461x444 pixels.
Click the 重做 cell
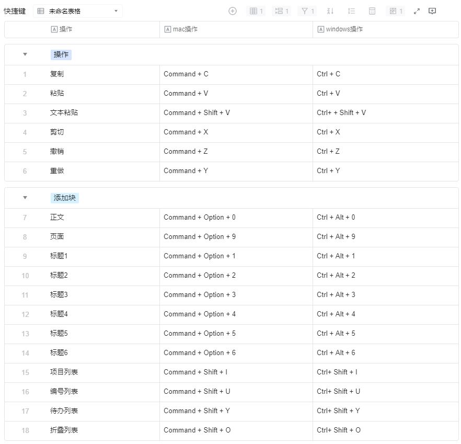(x=102, y=171)
